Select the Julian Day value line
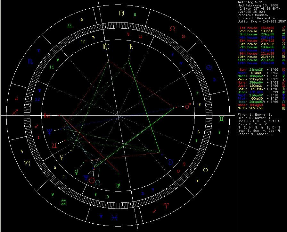 point(262,21)
